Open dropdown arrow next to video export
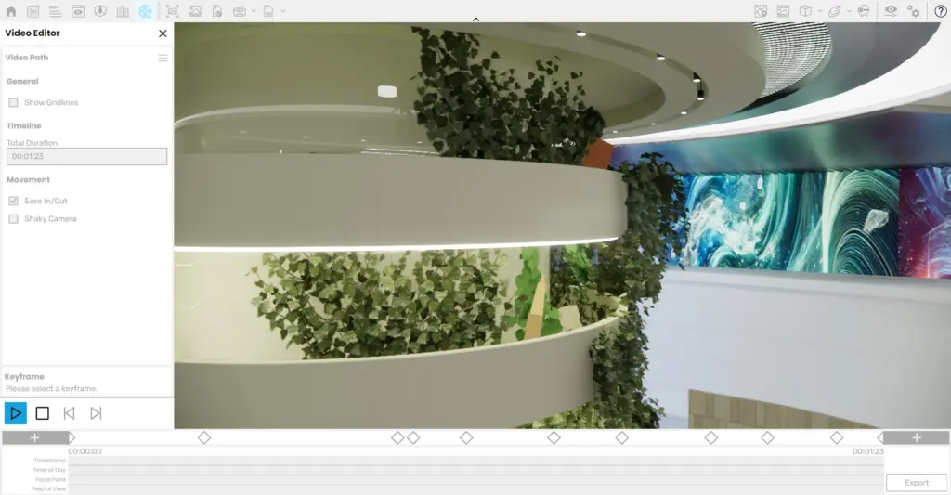This screenshot has height=495, width=951. point(254,11)
